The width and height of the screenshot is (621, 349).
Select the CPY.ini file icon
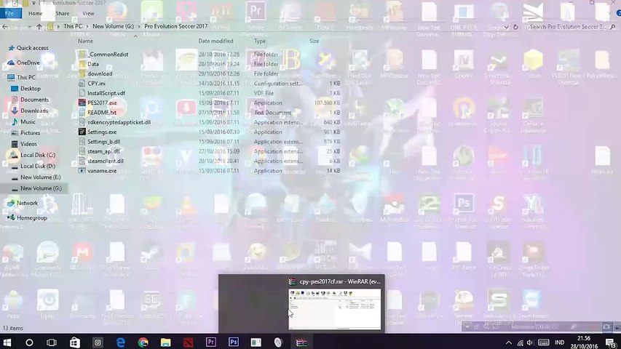click(82, 83)
